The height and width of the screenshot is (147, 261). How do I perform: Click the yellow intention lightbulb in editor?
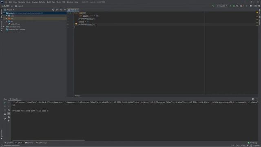(76, 24)
